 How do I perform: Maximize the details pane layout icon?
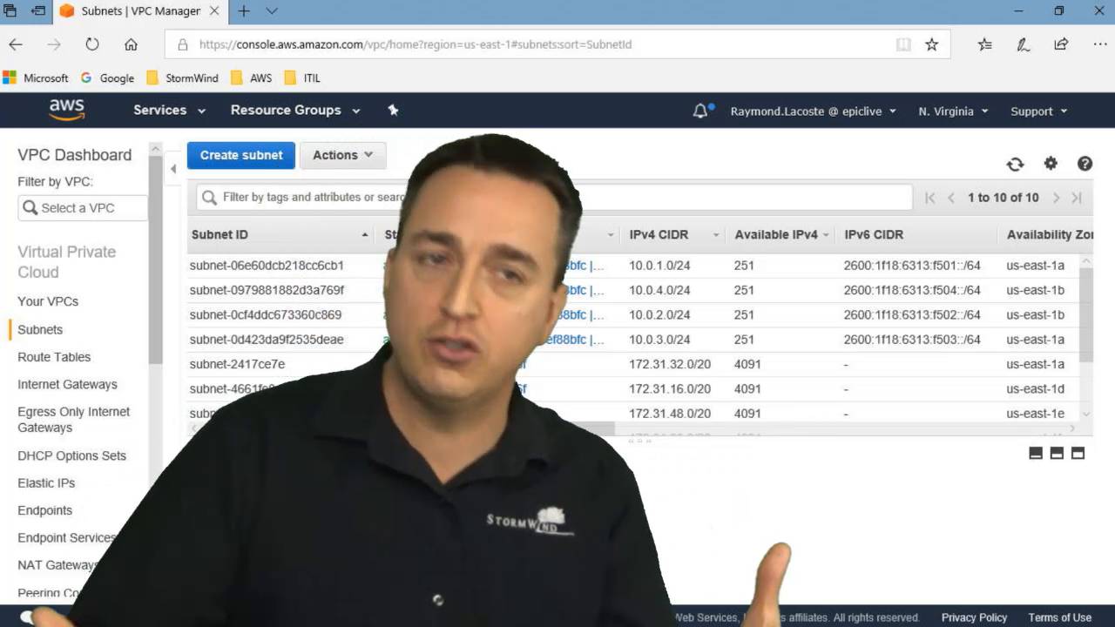click(1078, 453)
